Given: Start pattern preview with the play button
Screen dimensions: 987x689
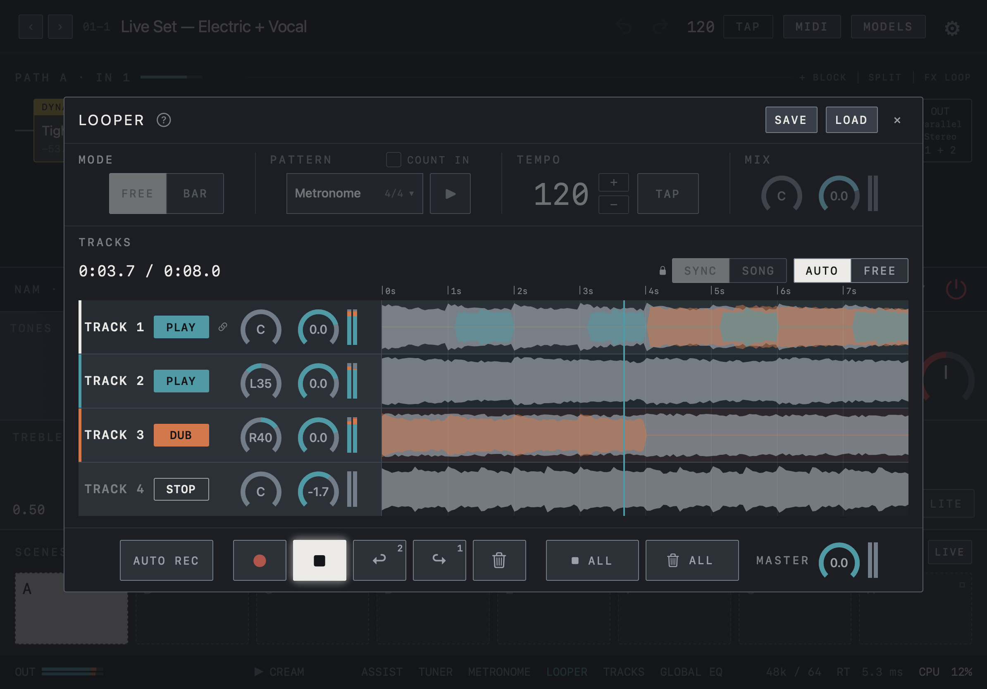Looking at the screenshot, I should pyautogui.click(x=450, y=193).
